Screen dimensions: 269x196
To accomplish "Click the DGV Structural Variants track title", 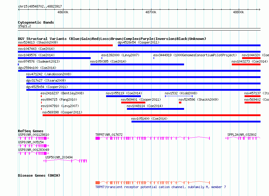I will [x=112, y=39].
